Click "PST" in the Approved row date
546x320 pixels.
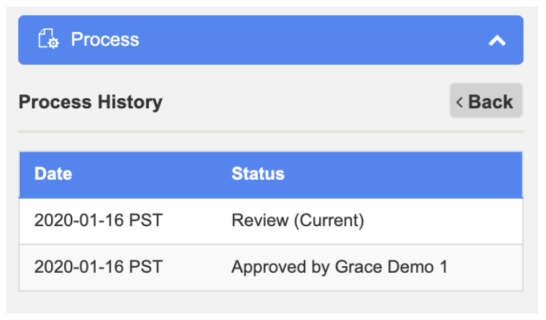(x=146, y=267)
